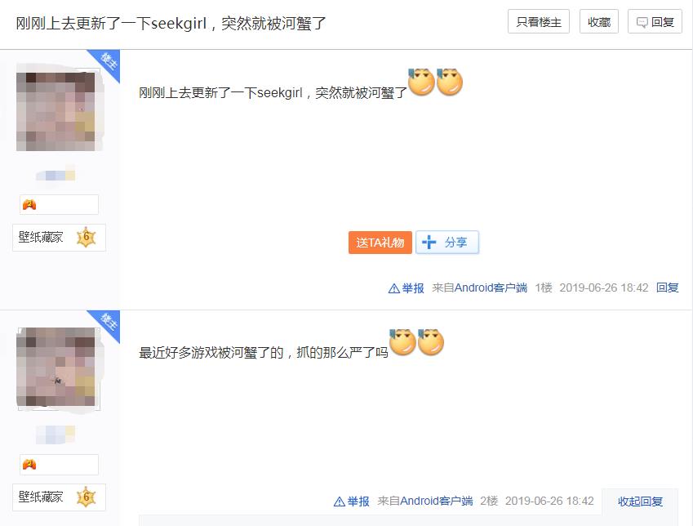Click the blurred username under first avatar
This screenshot has height=526, width=693.
coord(56,175)
